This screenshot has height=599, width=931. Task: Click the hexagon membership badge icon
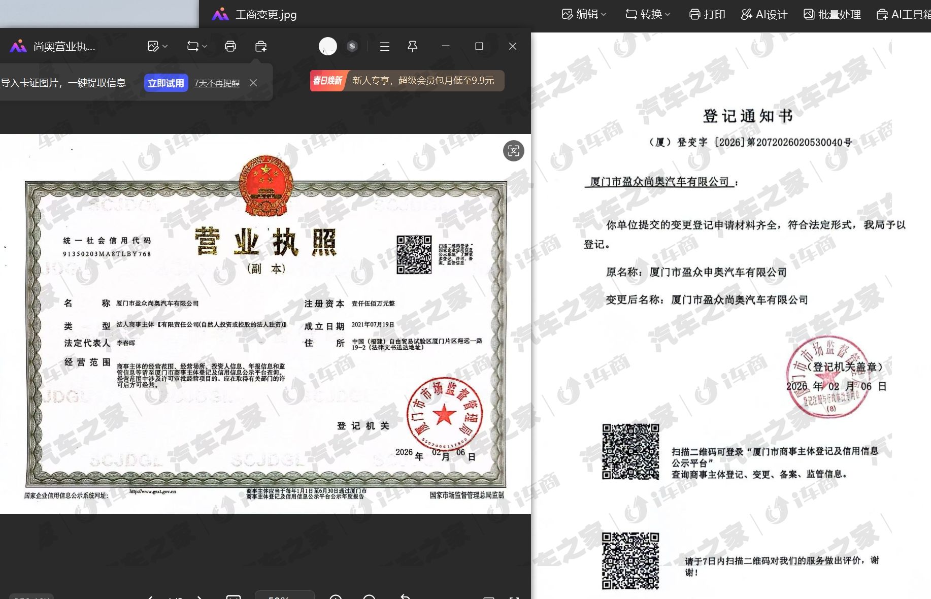click(352, 47)
